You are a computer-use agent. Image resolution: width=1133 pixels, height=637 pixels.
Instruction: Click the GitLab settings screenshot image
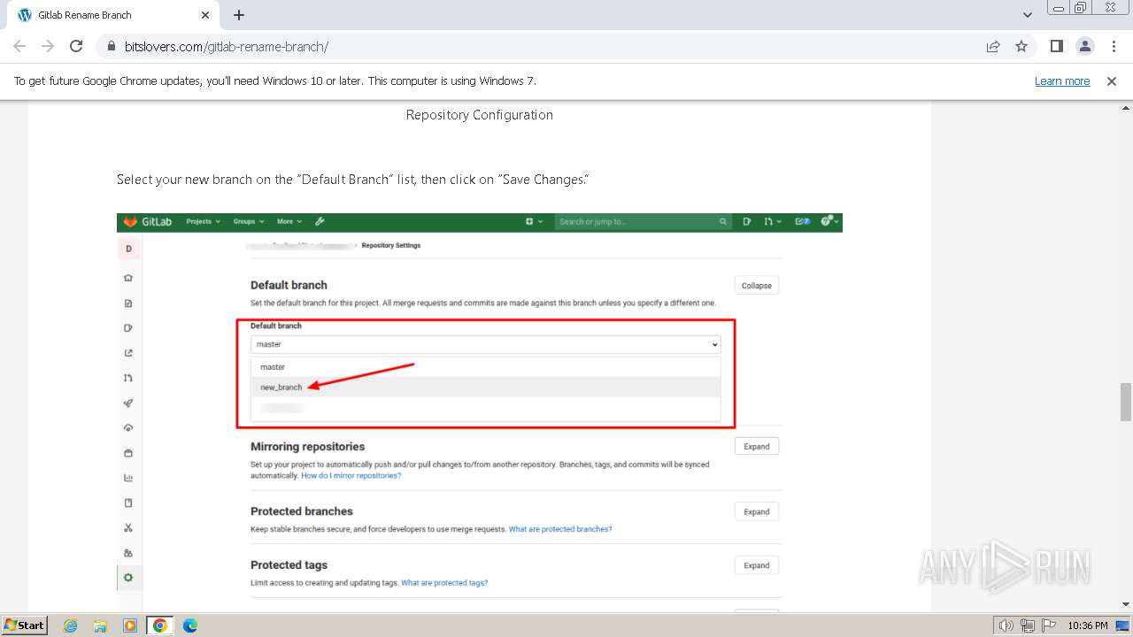pos(480,411)
